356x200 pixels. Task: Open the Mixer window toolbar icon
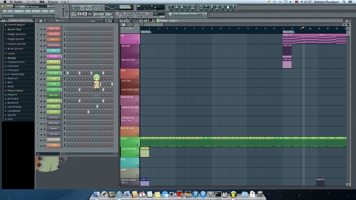coord(192,7)
